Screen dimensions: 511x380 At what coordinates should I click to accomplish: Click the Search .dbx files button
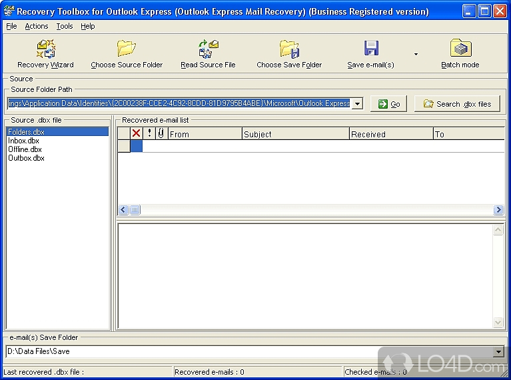[x=457, y=104]
